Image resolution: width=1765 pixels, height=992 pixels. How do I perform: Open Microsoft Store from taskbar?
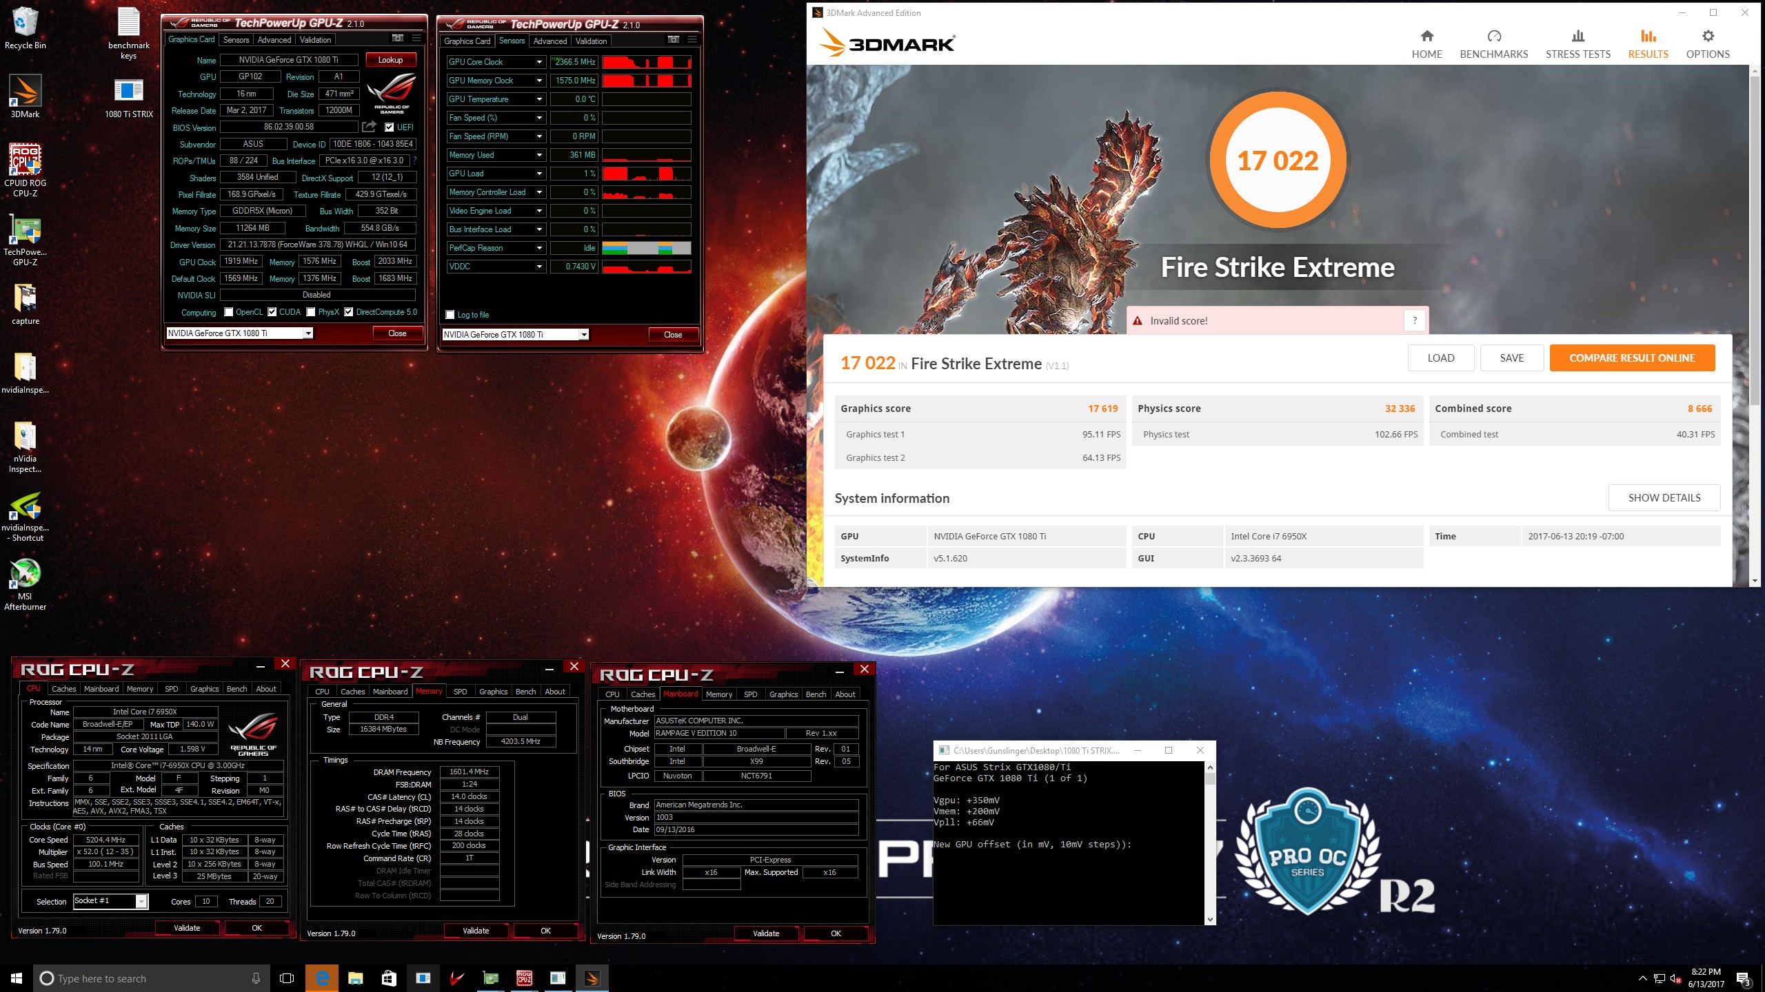[x=389, y=978]
